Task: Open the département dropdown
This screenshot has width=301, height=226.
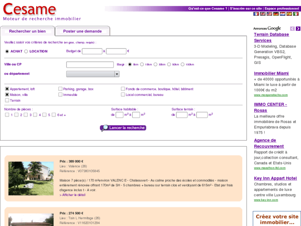Action: tap(93, 74)
